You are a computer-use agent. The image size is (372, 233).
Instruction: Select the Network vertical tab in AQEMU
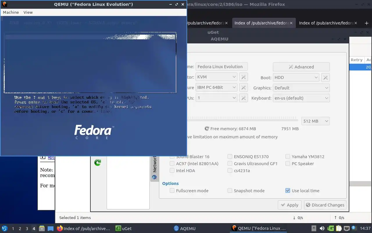click(154, 169)
